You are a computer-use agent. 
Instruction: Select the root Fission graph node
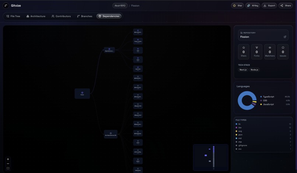tap(82, 94)
